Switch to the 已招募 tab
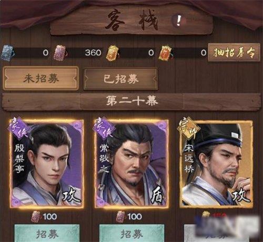263x242 pixels. click(x=120, y=79)
